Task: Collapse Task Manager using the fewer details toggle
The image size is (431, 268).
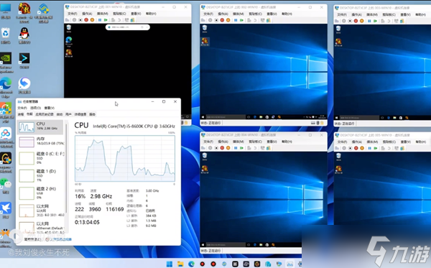Action: pyautogui.click(x=32, y=239)
